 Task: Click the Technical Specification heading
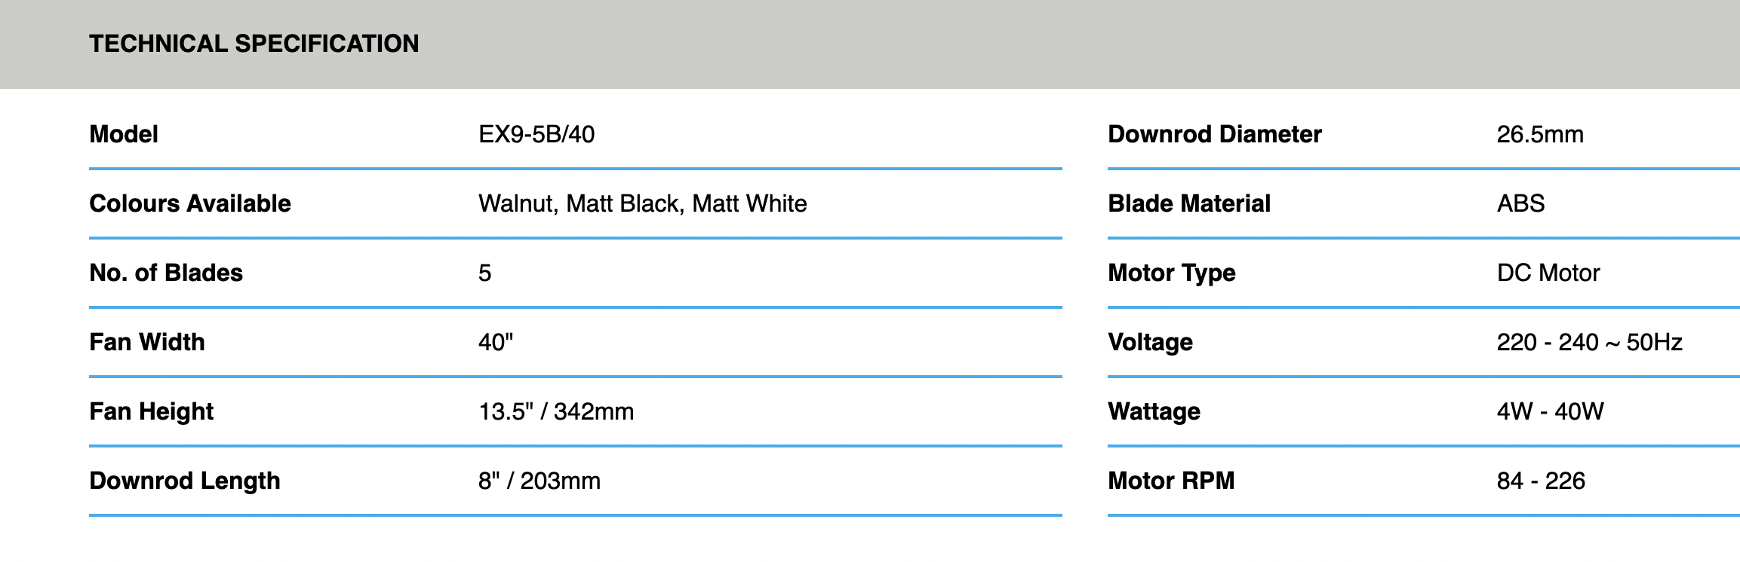tap(254, 44)
